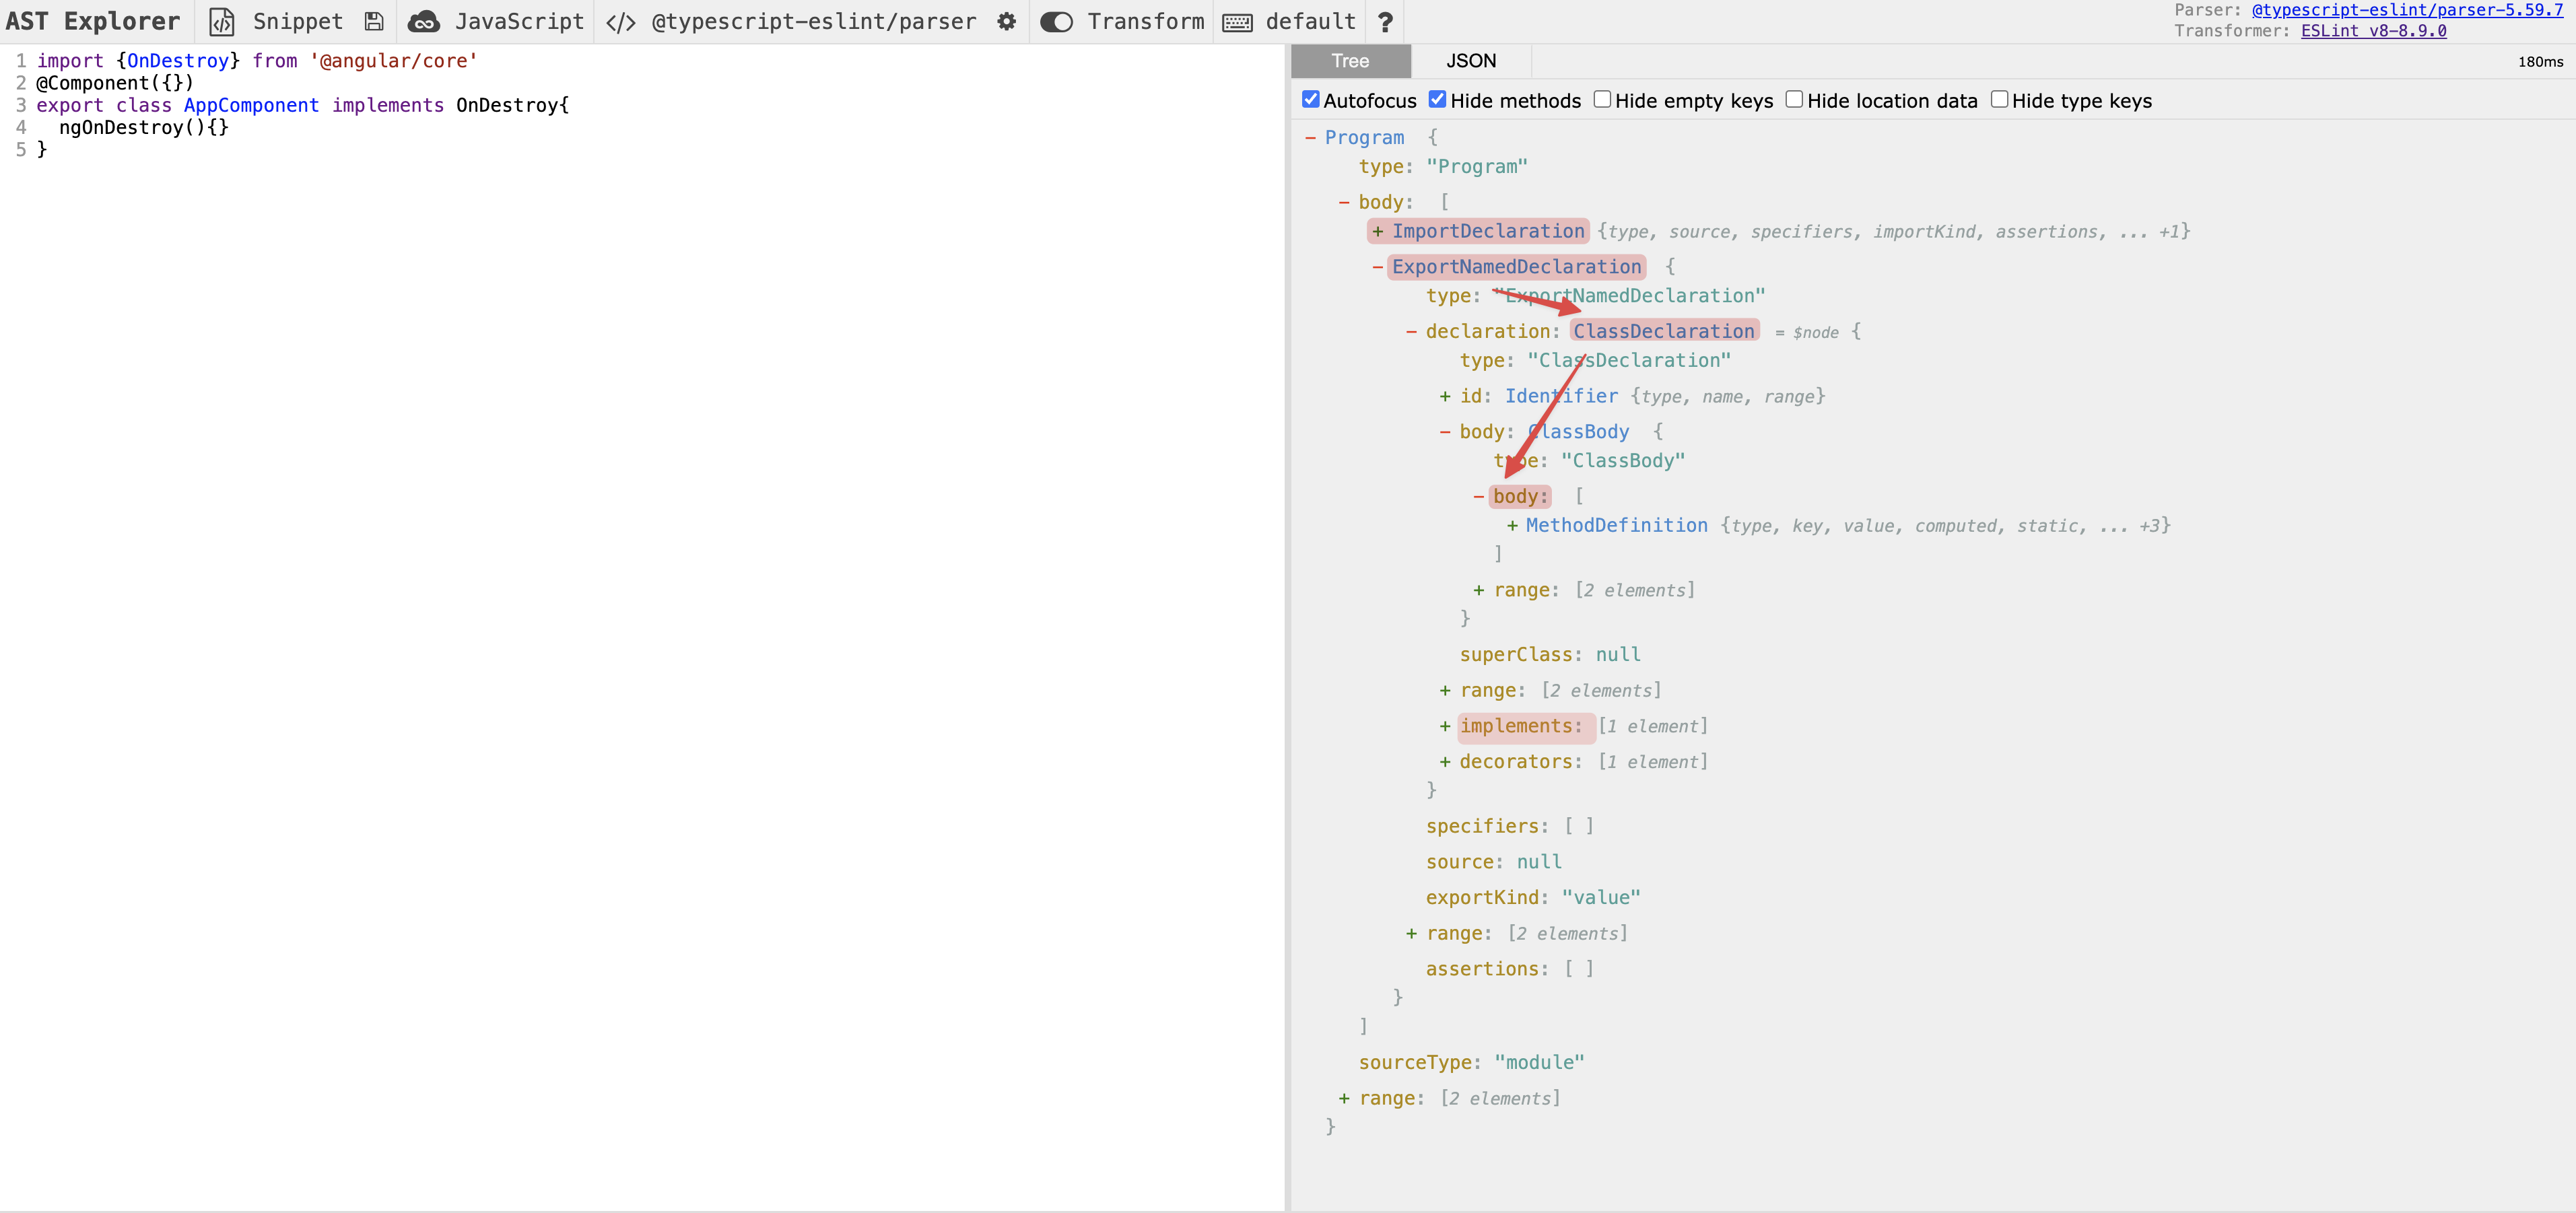This screenshot has height=1213, width=2576.
Task: Expand the decorators array
Action: click(1445, 762)
